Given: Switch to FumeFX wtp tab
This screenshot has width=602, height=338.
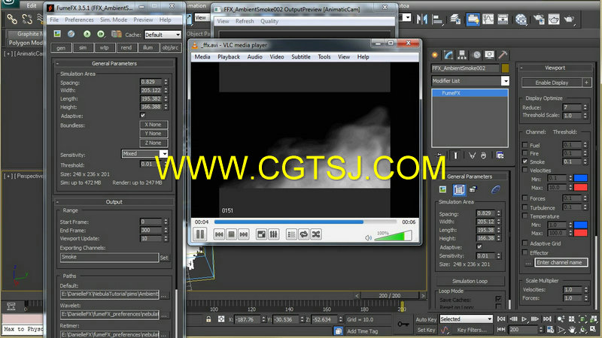Looking at the screenshot, I should coord(105,48).
